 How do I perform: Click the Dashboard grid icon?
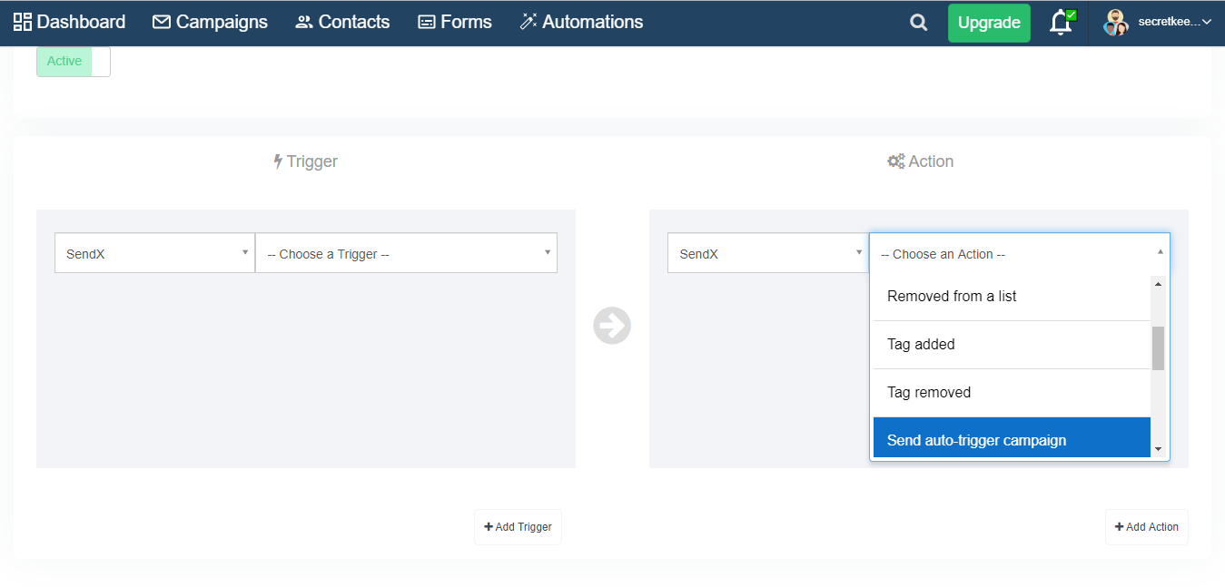pyautogui.click(x=23, y=22)
